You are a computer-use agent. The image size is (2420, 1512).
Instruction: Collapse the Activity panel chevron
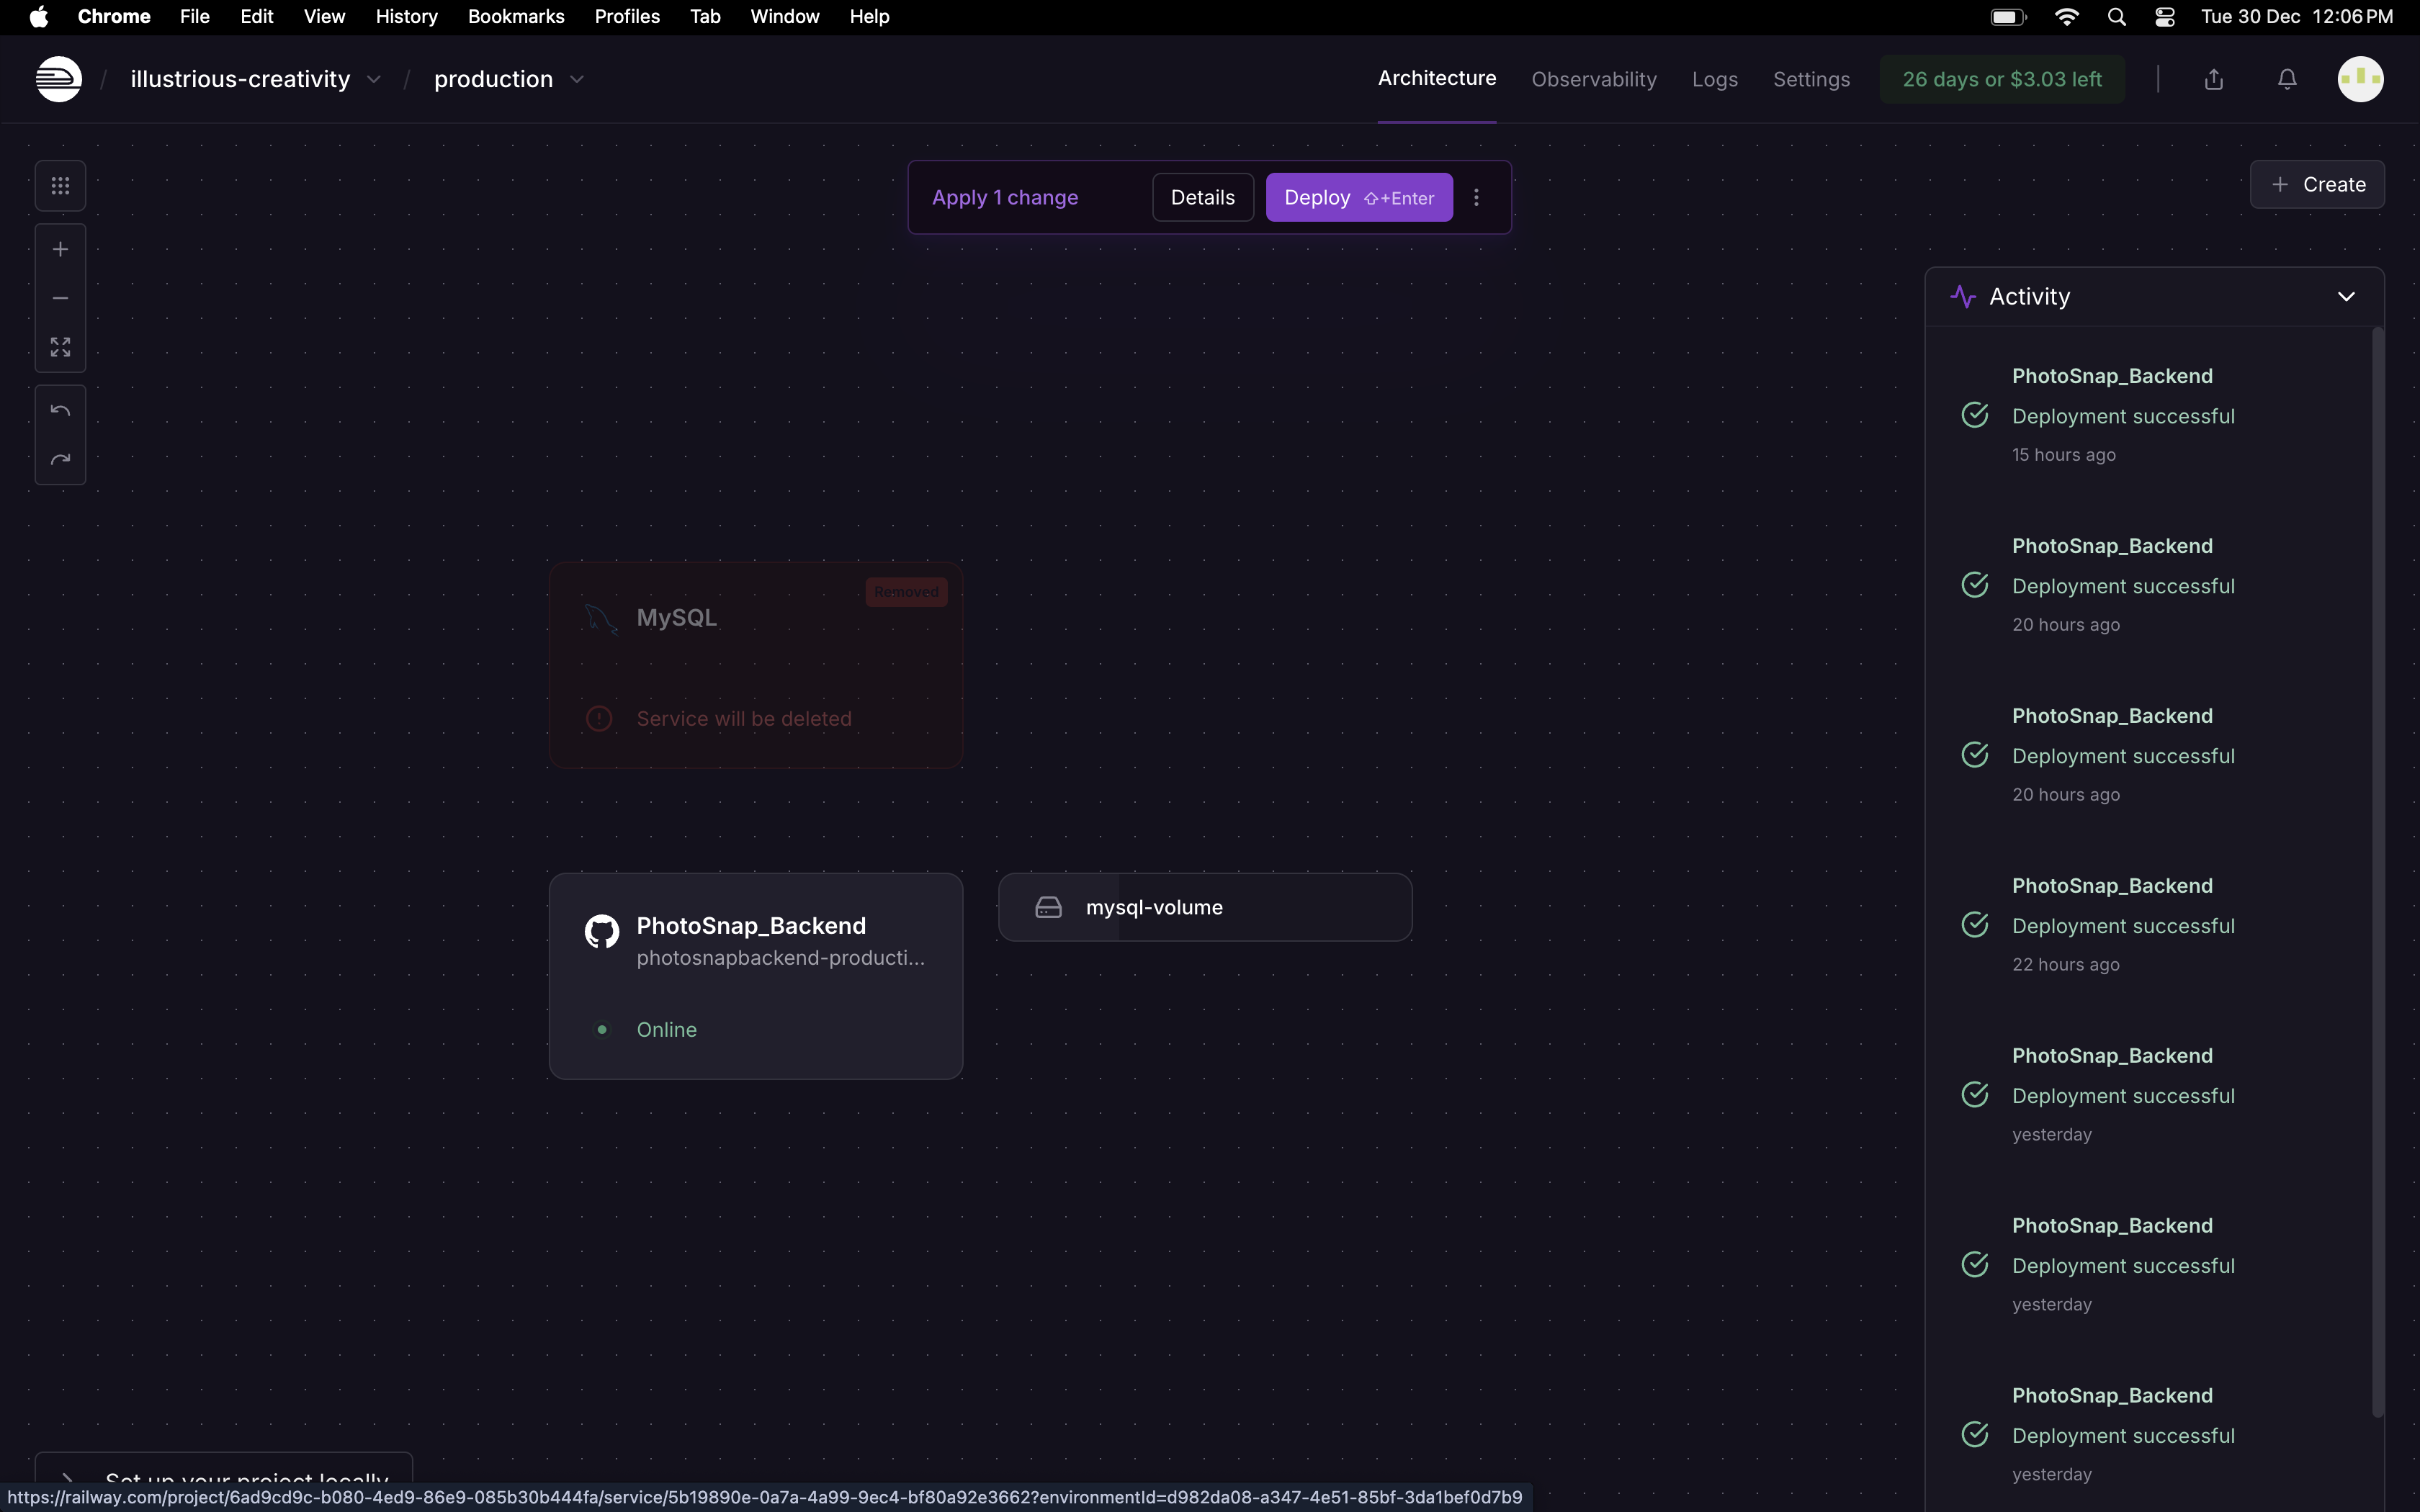click(x=2346, y=297)
